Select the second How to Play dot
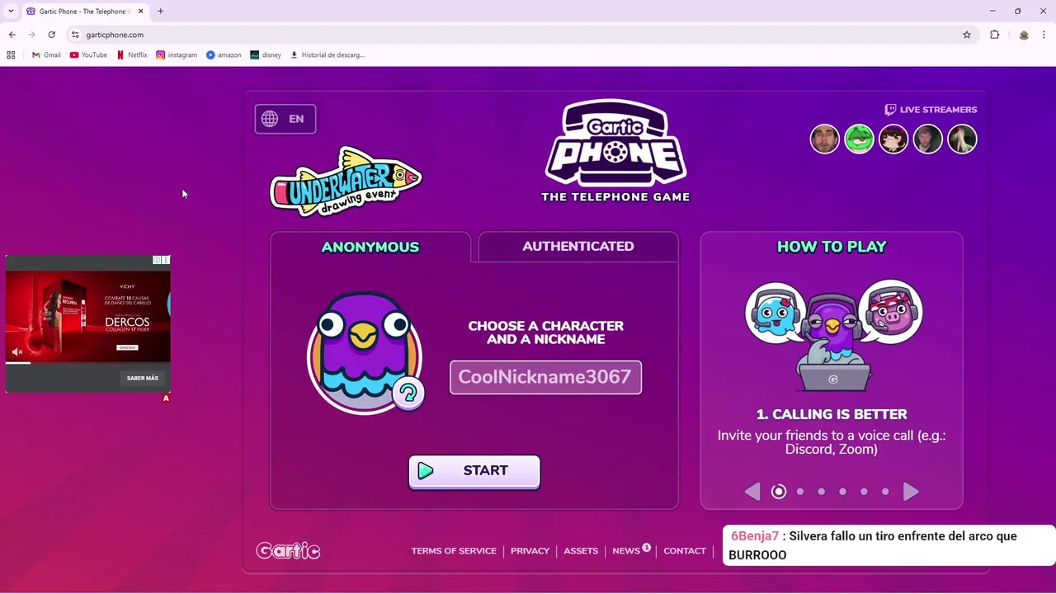The height and width of the screenshot is (594, 1056). [800, 492]
